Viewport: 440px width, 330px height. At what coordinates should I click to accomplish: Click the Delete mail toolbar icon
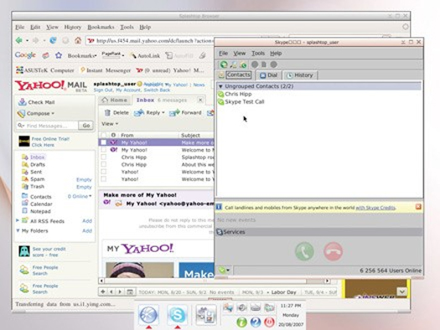107,113
